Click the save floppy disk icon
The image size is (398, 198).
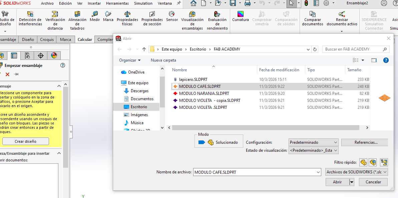(233, 3)
